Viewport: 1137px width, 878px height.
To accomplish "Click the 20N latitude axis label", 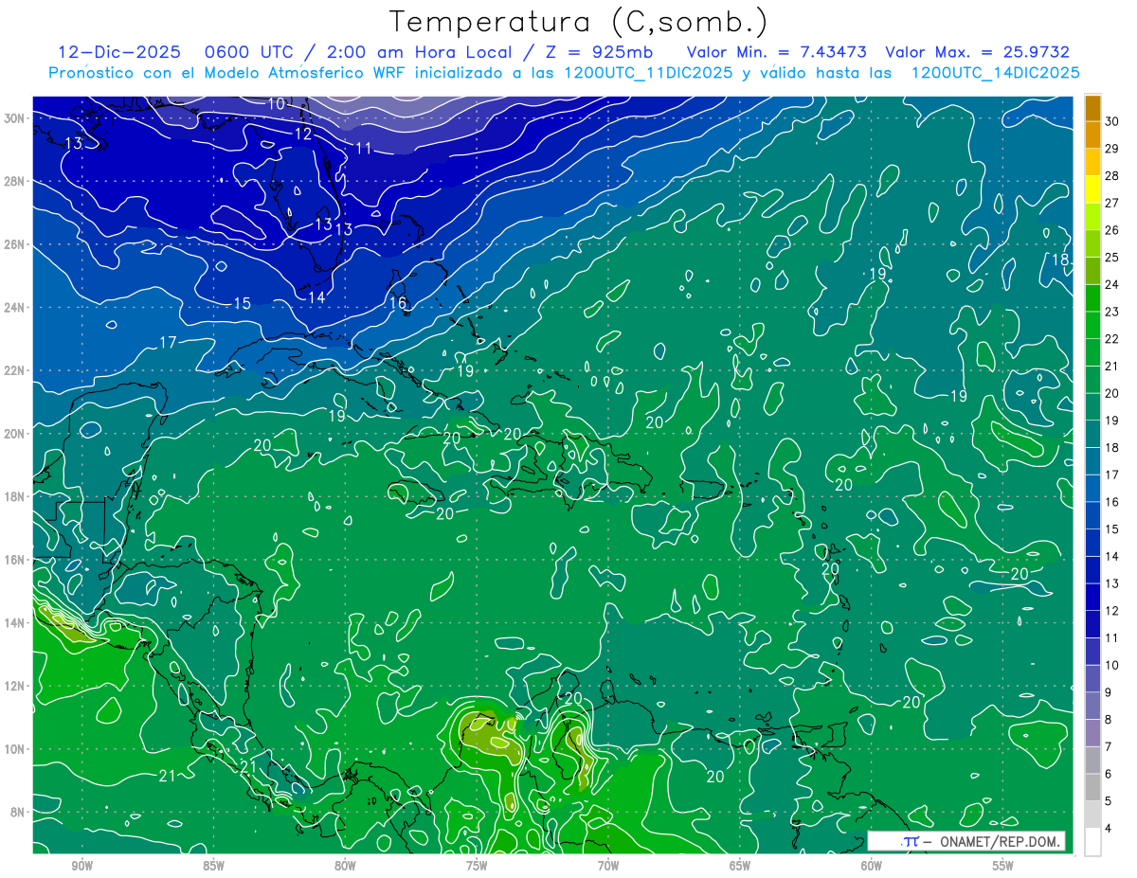I will point(14,434).
